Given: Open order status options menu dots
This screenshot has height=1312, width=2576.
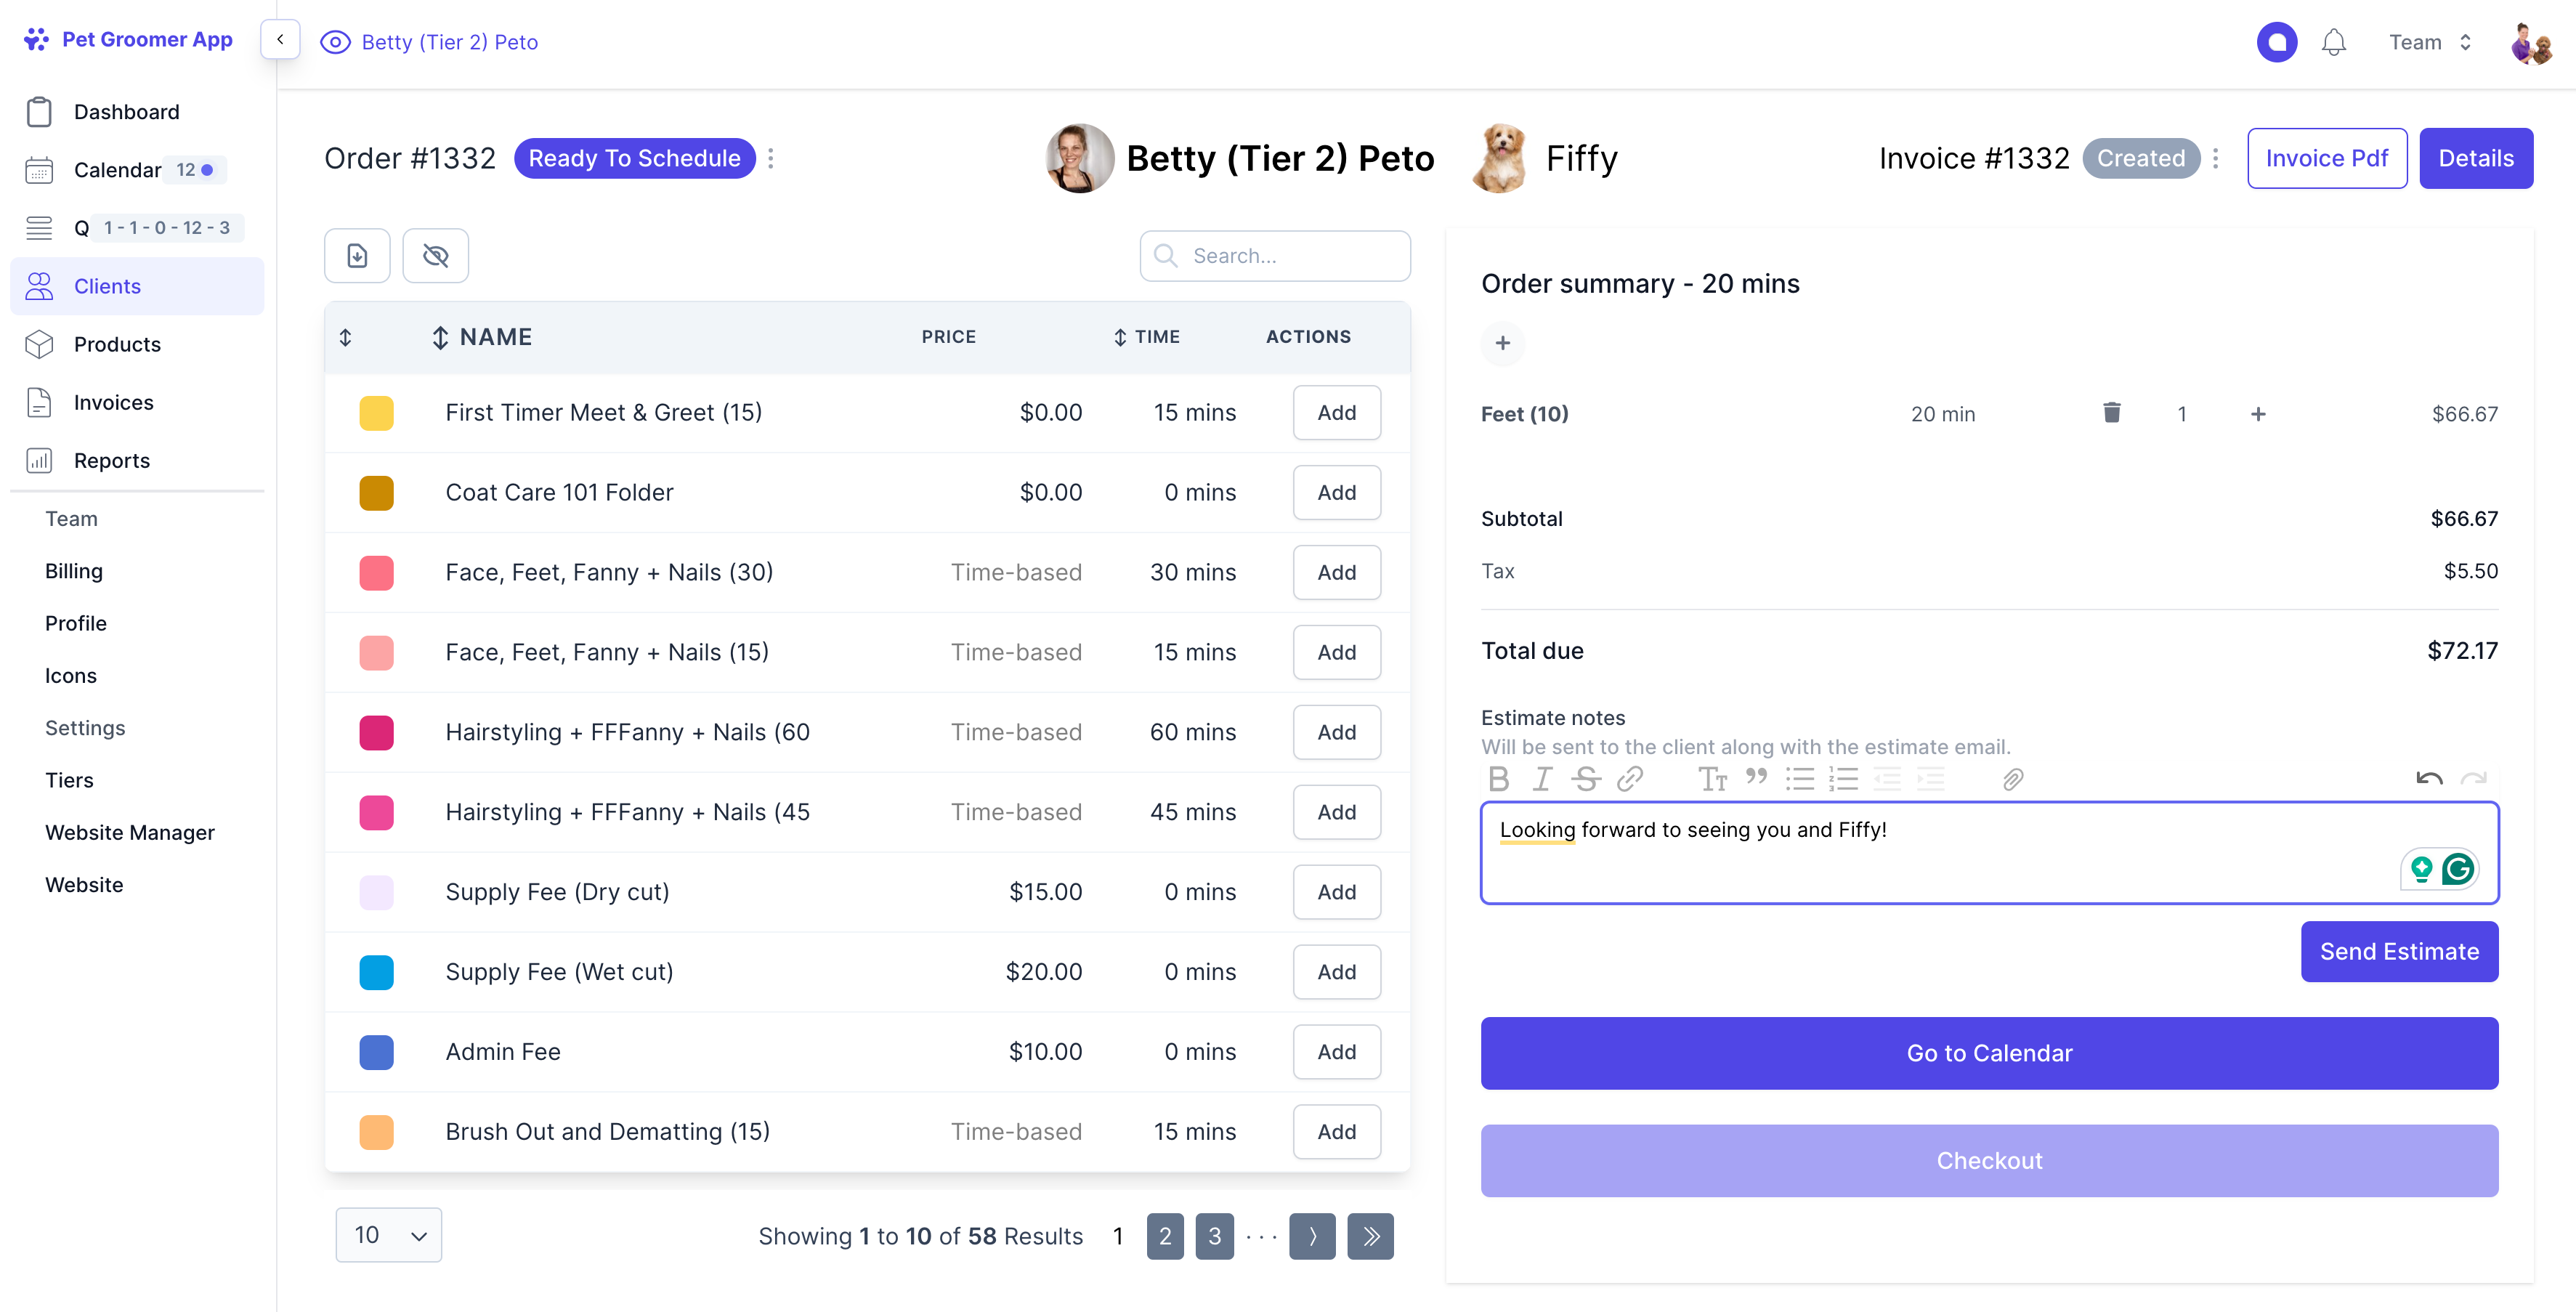Looking at the screenshot, I should tap(771, 158).
